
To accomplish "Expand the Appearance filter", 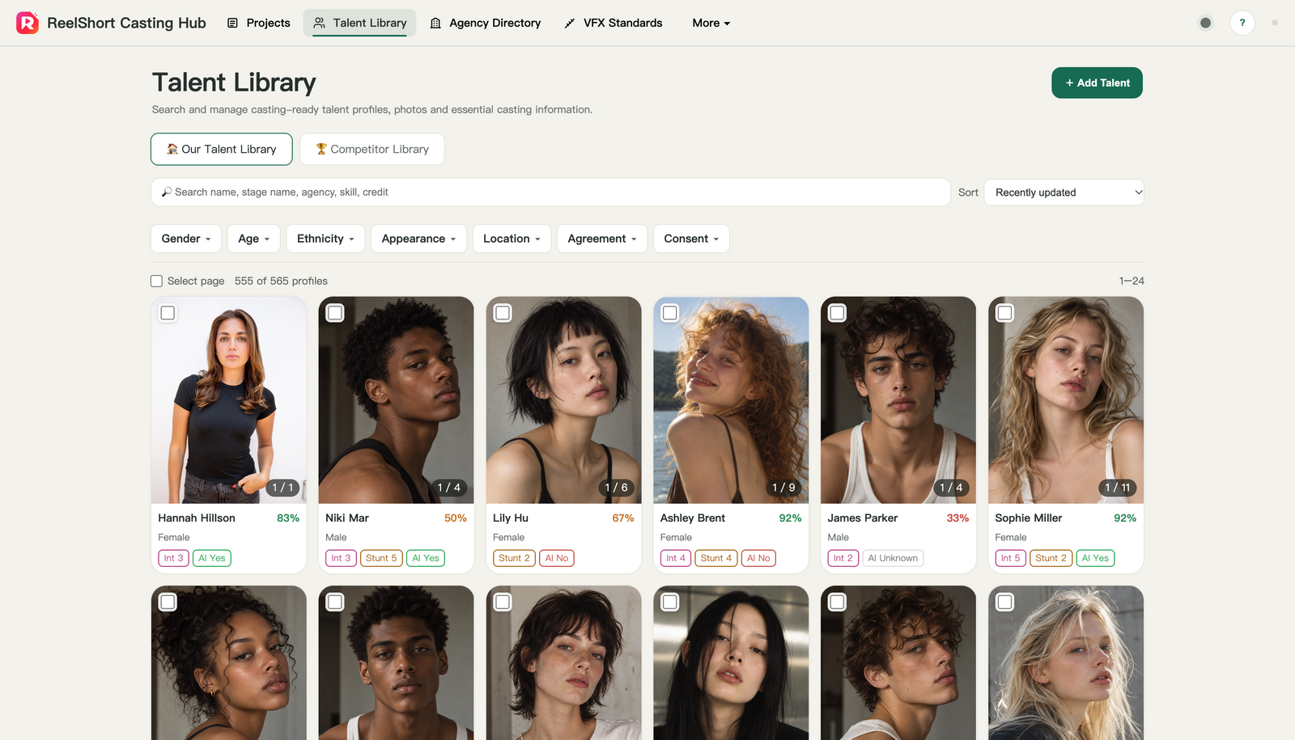I will point(419,239).
